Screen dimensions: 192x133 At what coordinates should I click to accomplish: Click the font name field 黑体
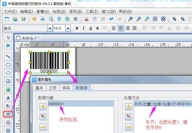coord(25,28)
